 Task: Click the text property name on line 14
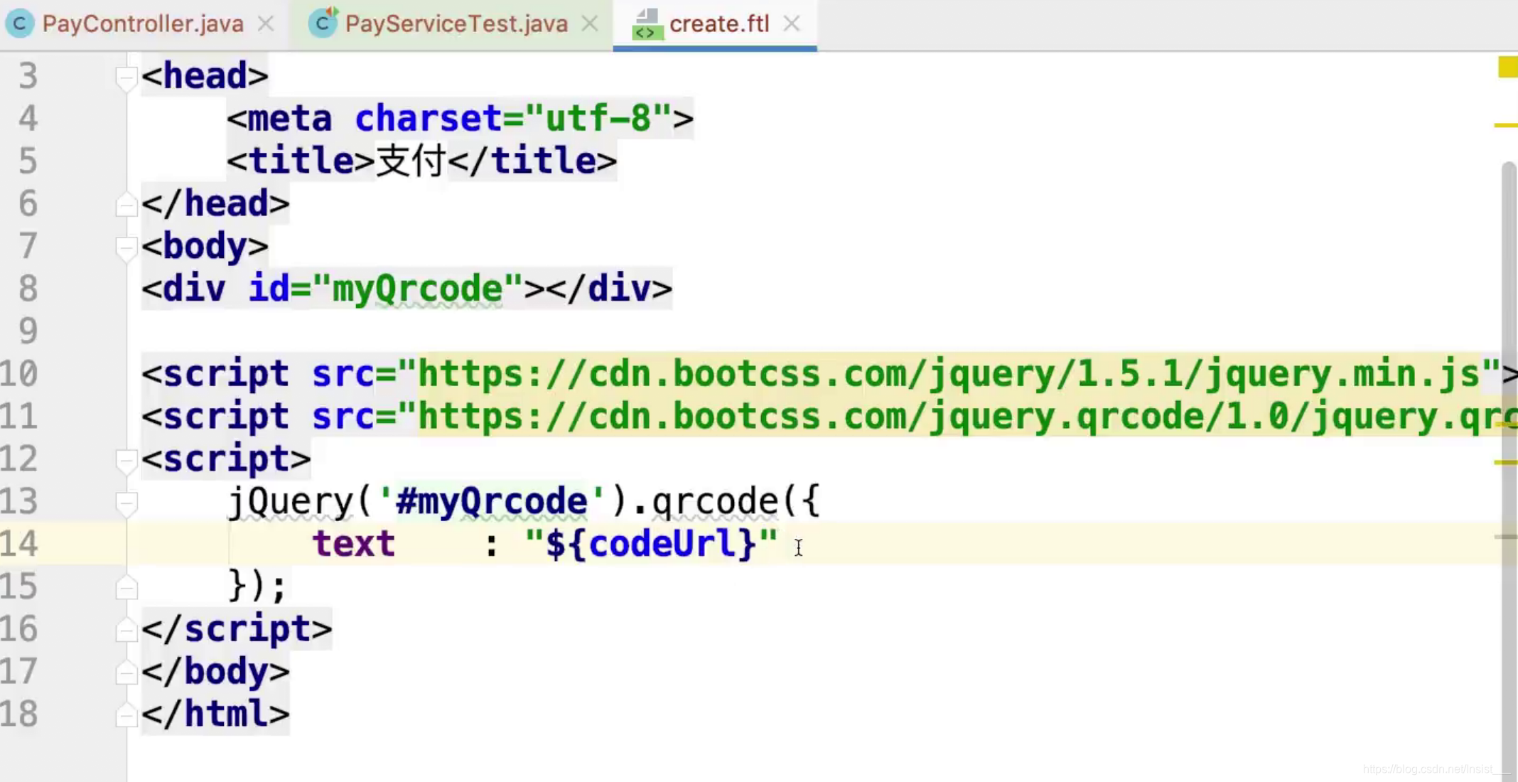[x=353, y=544]
